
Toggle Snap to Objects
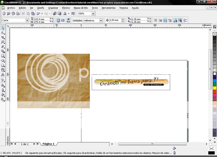pos(165,20)
